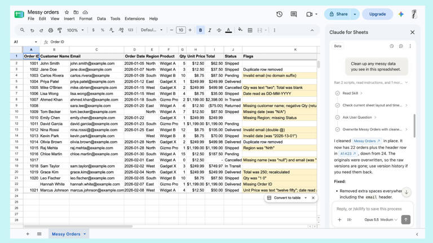Close the Claude for Sheets panel
Image resolution: width=433 pixels, height=243 pixels.
coord(412,32)
